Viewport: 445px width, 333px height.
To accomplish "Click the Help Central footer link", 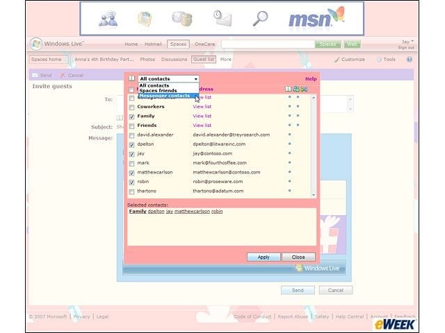I will coord(349,316).
